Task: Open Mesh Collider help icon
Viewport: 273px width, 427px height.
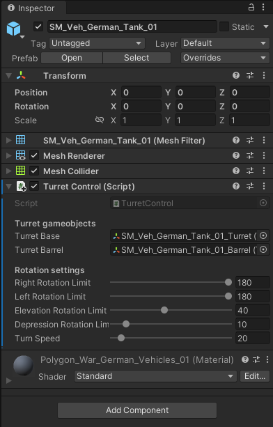Action: pos(236,171)
